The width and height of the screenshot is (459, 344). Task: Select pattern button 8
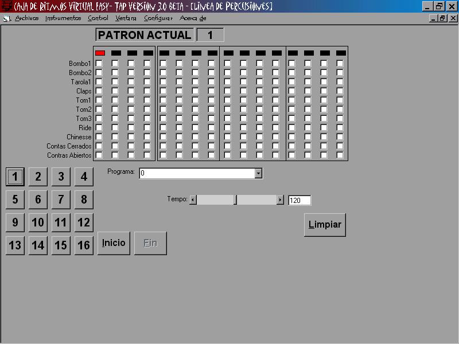pos(84,200)
